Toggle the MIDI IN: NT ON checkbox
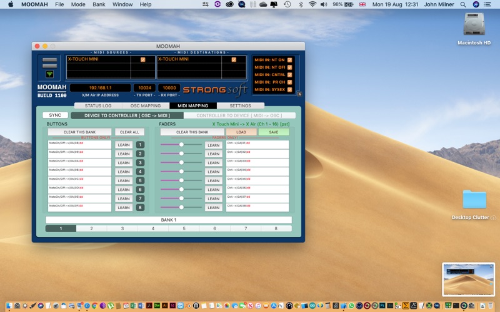 pos(289,59)
